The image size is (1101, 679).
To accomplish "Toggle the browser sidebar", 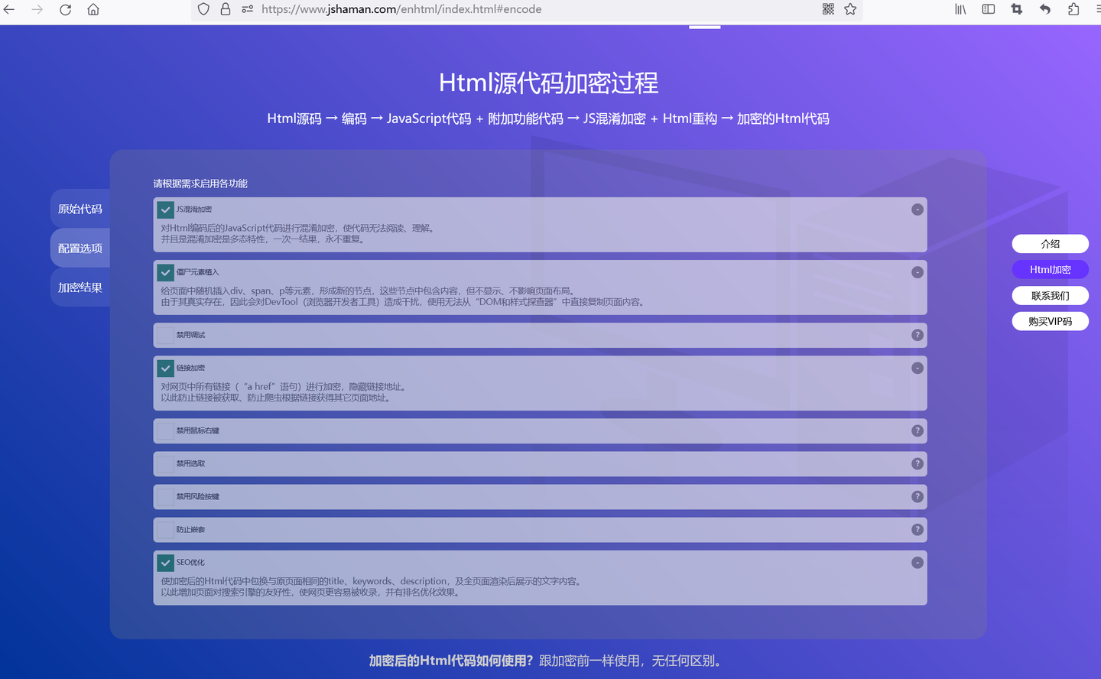I will 989,9.
